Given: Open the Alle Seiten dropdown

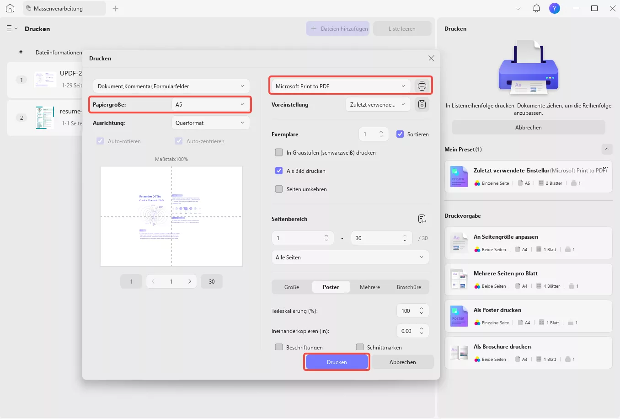Looking at the screenshot, I should click(x=350, y=257).
